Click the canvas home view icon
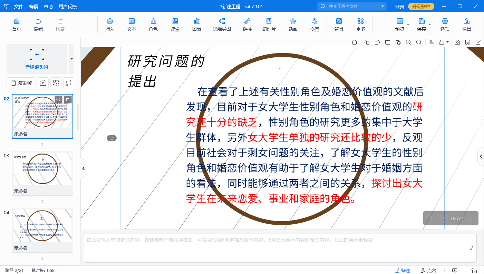 (355, 42)
